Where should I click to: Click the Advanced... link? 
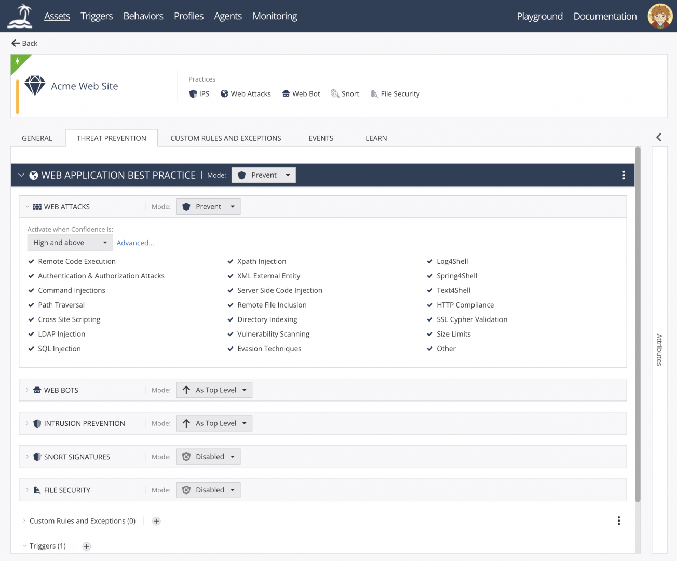[x=135, y=243]
